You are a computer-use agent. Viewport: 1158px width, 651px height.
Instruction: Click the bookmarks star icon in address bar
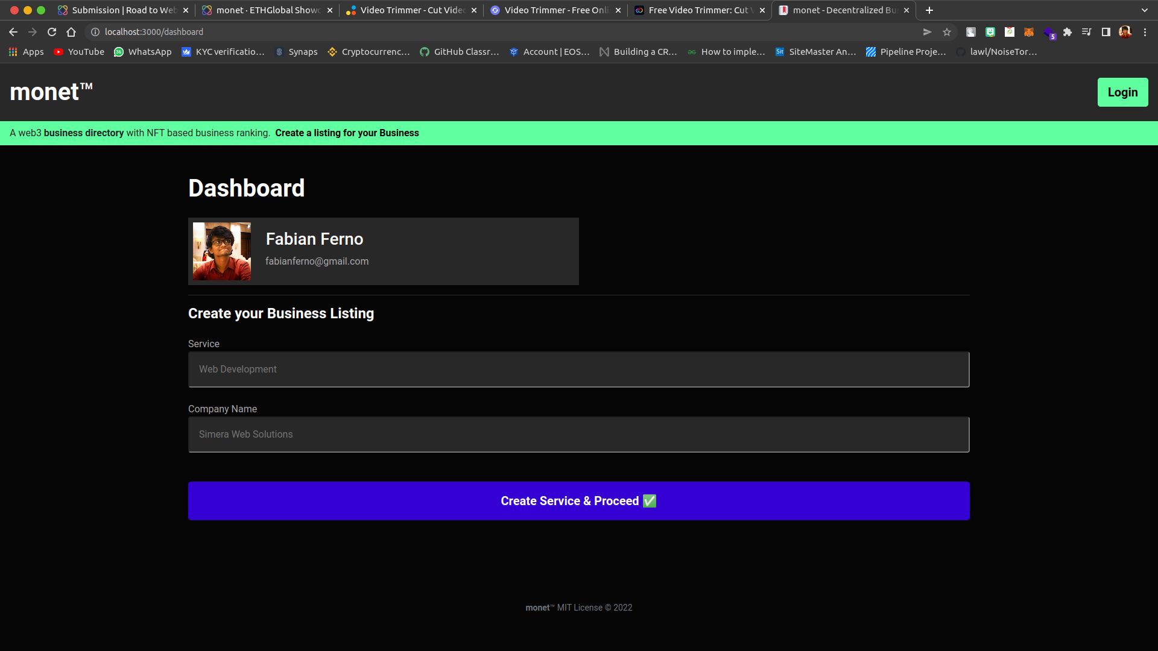coord(948,32)
